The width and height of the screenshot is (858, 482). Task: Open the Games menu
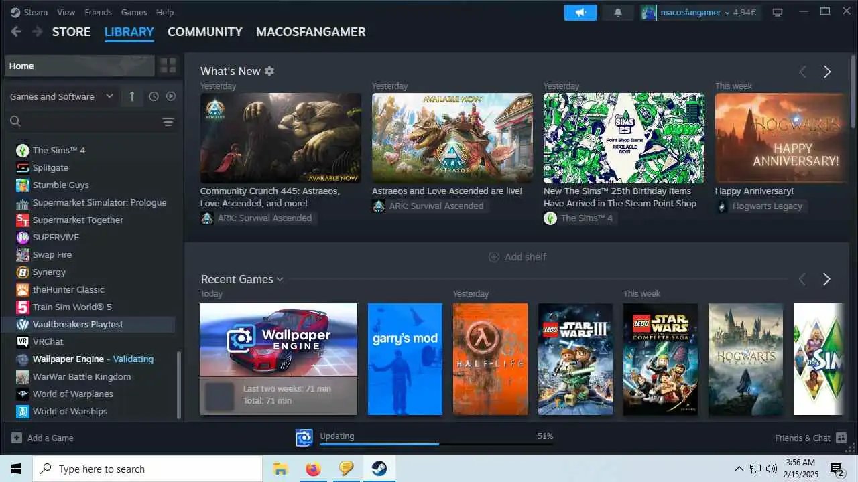[x=134, y=12]
